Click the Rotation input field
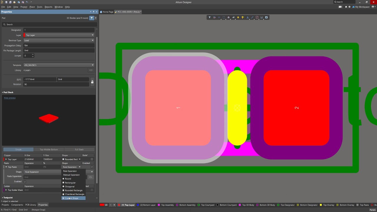The image size is (377, 212). 56,84
